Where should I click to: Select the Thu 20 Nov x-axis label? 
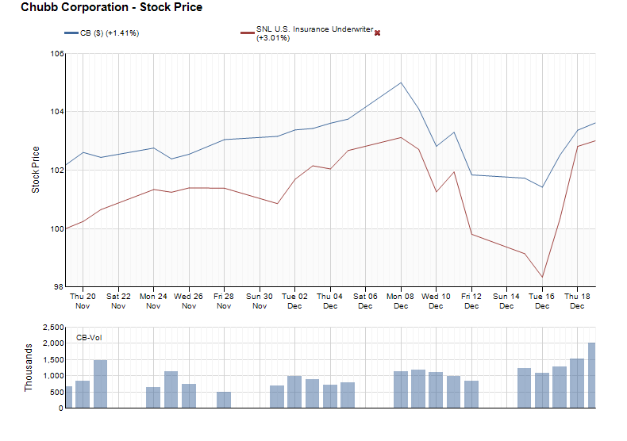click(x=83, y=301)
